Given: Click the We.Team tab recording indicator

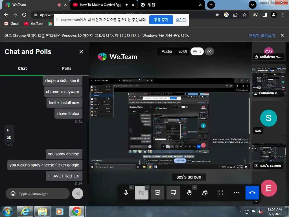Looking at the screenshot, I should [x=59, y=5].
